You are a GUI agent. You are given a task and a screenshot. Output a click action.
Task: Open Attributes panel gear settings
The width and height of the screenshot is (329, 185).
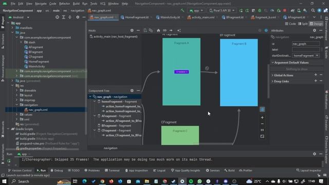pyautogui.click(x=314, y=30)
